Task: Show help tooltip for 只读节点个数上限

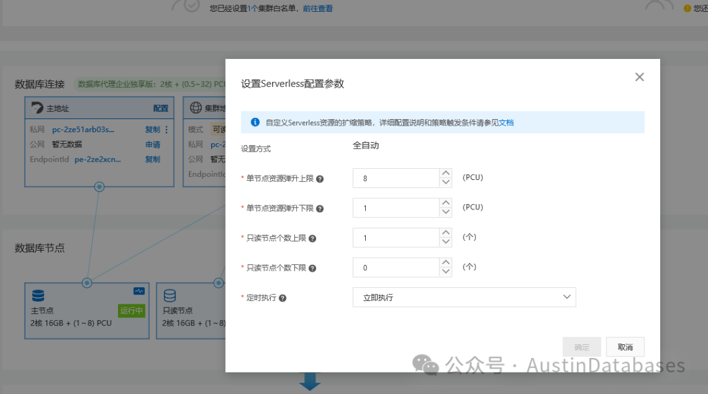Action: coord(313,238)
